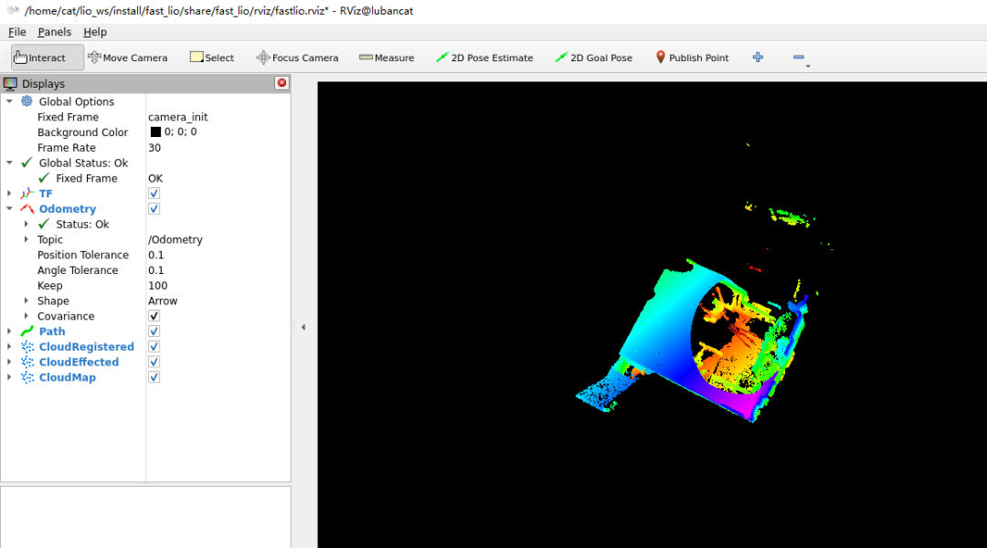
Task: Open the File menu
Action: click(16, 32)
